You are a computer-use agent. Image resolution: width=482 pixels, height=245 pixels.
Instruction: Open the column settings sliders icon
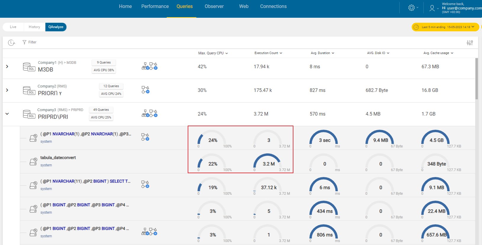(470, 43)
